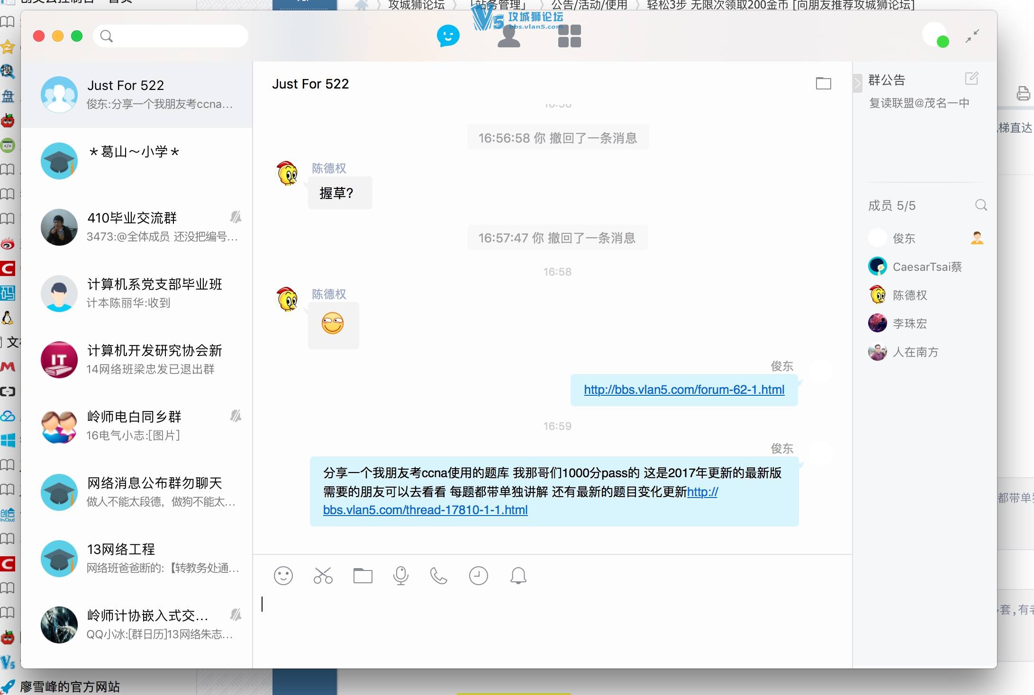
Task: Switch to the messages chat tab
Action: click(x=448, y=36)
